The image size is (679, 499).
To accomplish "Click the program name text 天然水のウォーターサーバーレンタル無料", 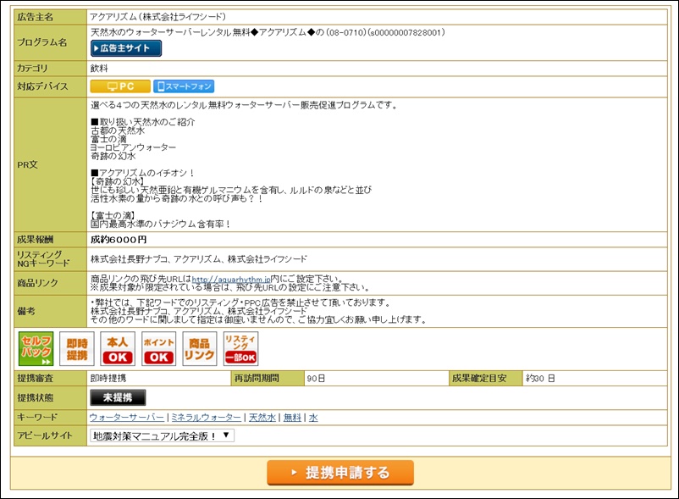I will click(x=170, y=32).
